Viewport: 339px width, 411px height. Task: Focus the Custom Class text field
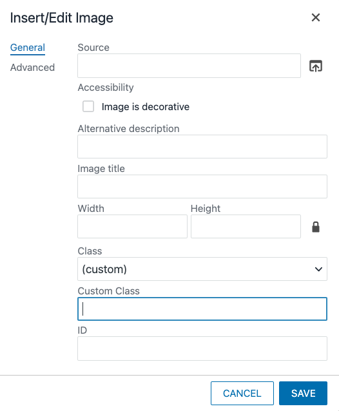click(x=202, y=309)
